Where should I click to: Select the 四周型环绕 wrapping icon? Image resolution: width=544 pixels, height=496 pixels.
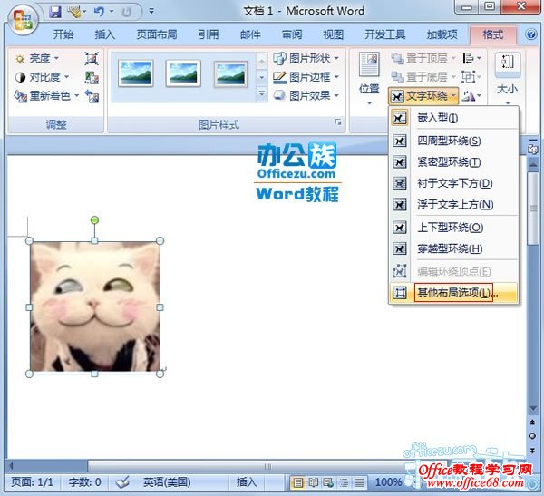click(399, 141)
